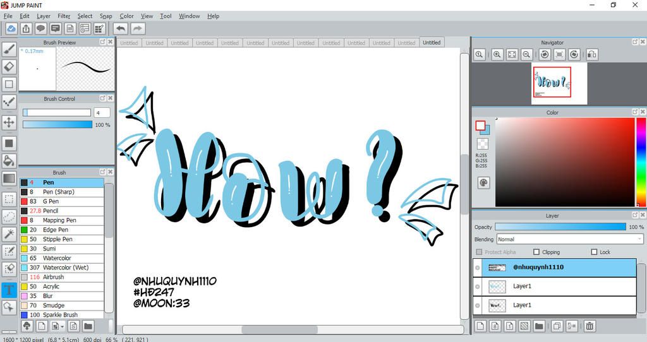Select the Move tool
This screenshot has height=342, width=647.
tap(9, 122)
